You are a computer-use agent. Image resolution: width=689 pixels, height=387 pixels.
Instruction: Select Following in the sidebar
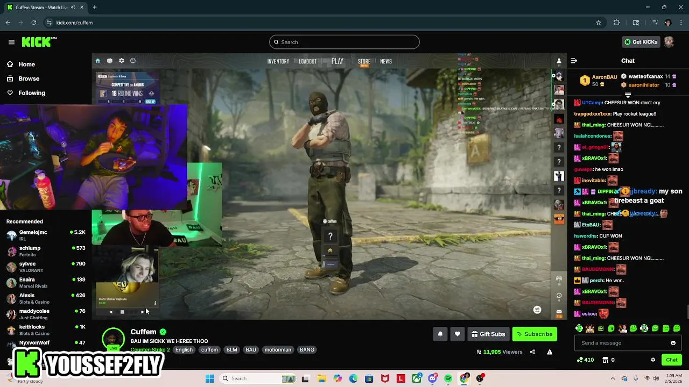point(26,93)
